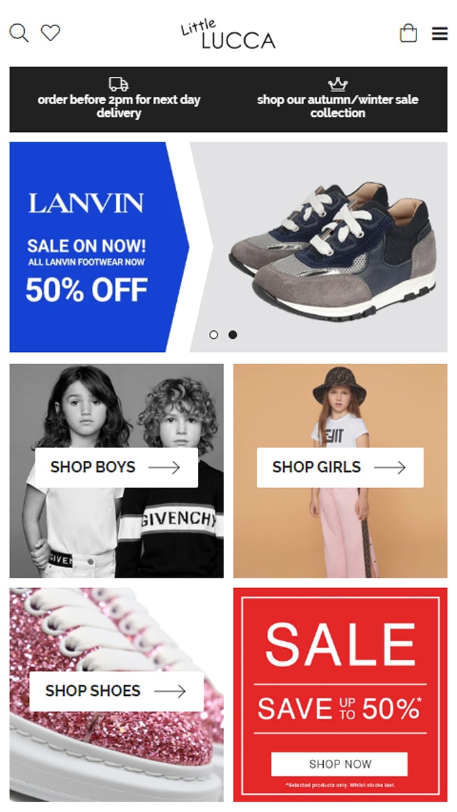Go to Little Lucca home logo
The image size is (457, 812).
point(228,34)
